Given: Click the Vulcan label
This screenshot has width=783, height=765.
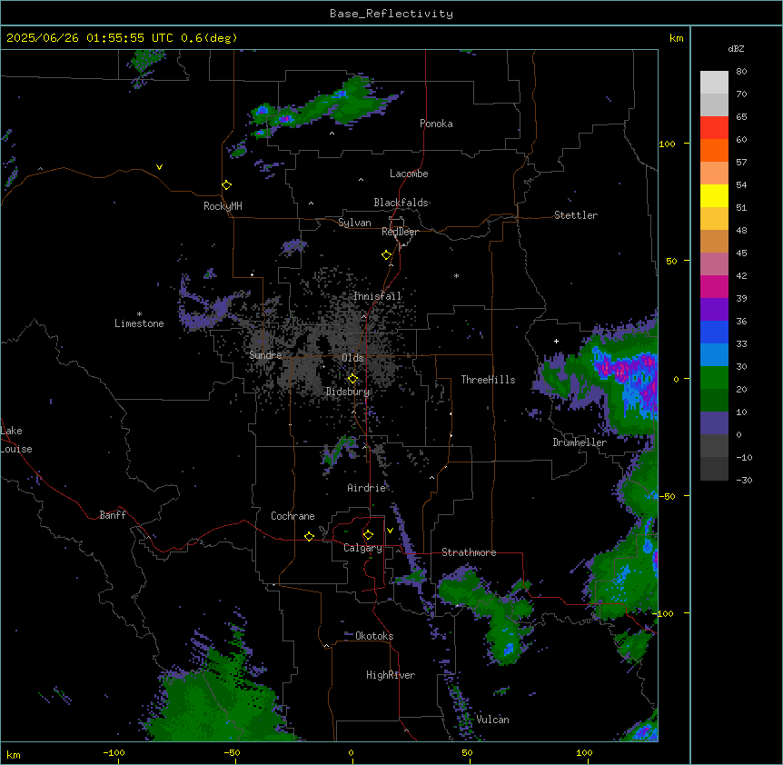Looking at the screenshot, I should coord(492,720).
